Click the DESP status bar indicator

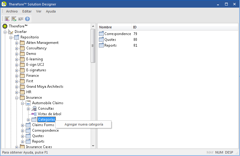pos(229,152)
